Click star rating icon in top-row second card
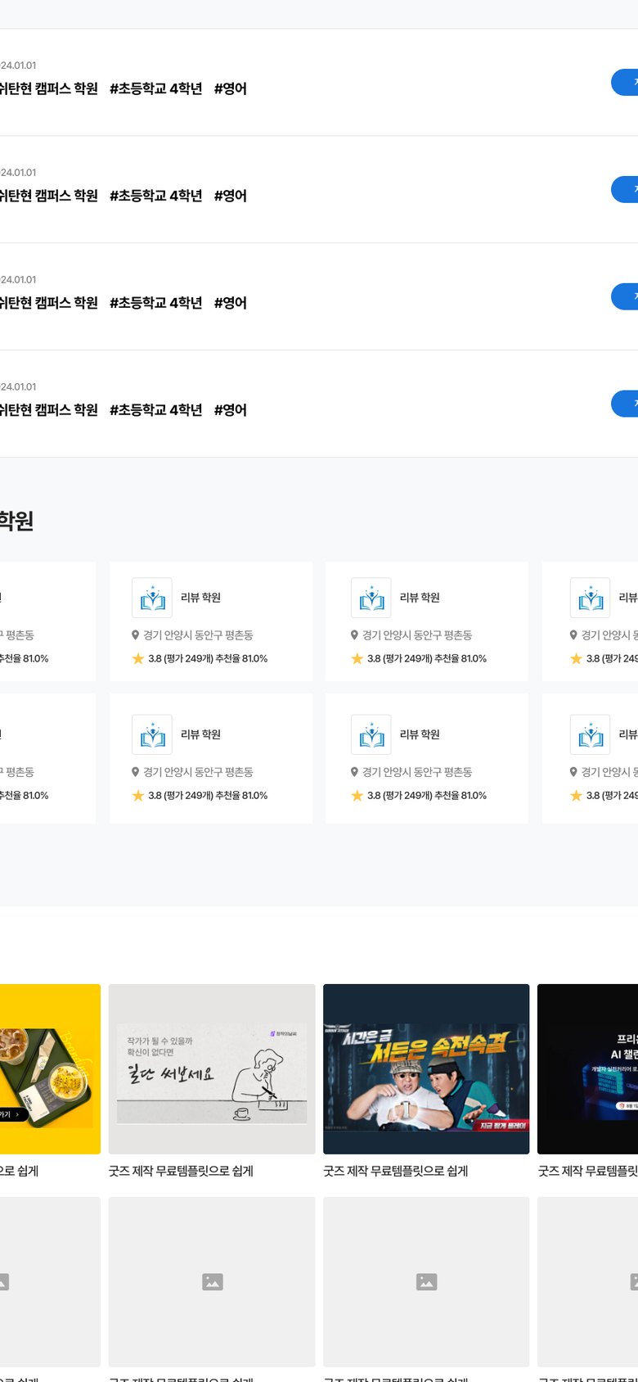 click(x=138, y=658)
